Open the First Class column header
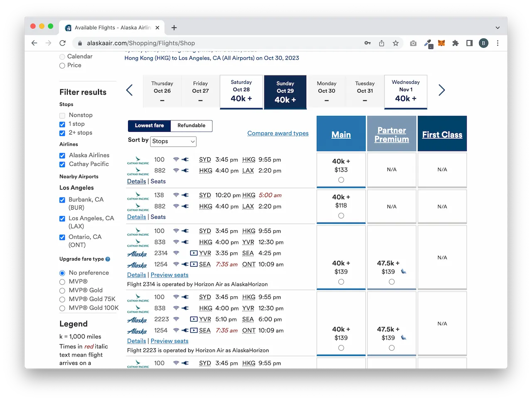The height and width of the screenshot is (401, 532). (x=442, y=134)
